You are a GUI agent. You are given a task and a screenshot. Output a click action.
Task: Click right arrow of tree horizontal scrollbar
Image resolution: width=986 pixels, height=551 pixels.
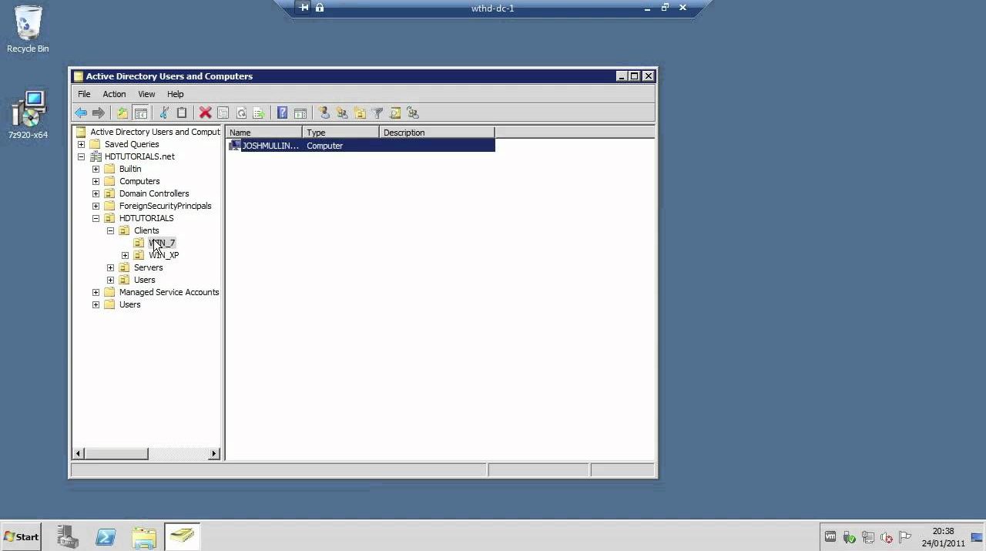click(214, 454)
